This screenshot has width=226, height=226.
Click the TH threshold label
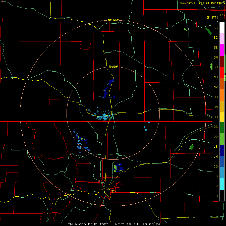coord(216,196)
